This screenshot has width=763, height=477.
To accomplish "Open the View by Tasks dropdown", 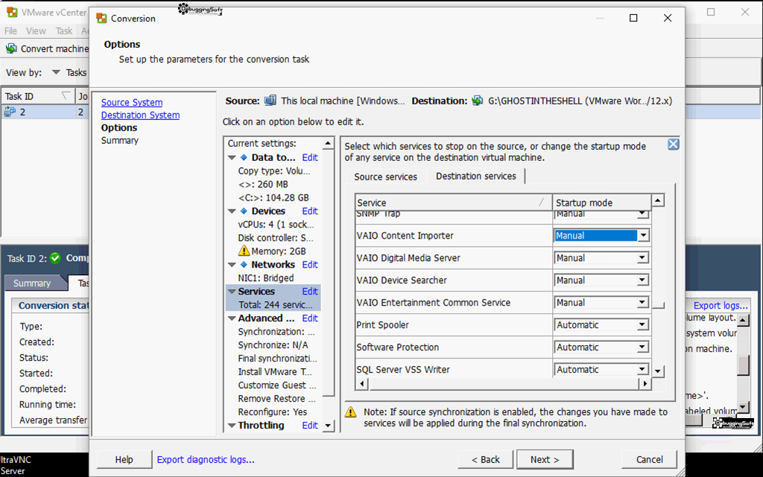I will point(57,72).
